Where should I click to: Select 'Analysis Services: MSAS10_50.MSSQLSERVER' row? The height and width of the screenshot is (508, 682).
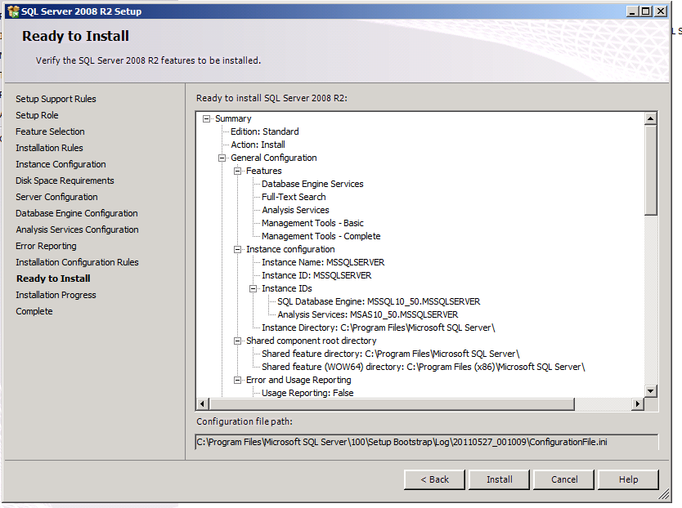tap(367, 314)
